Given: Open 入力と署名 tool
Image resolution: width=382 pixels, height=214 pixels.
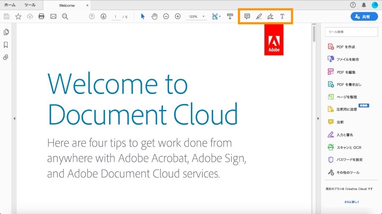Looking at the screenshot, I should click(340, 134).
